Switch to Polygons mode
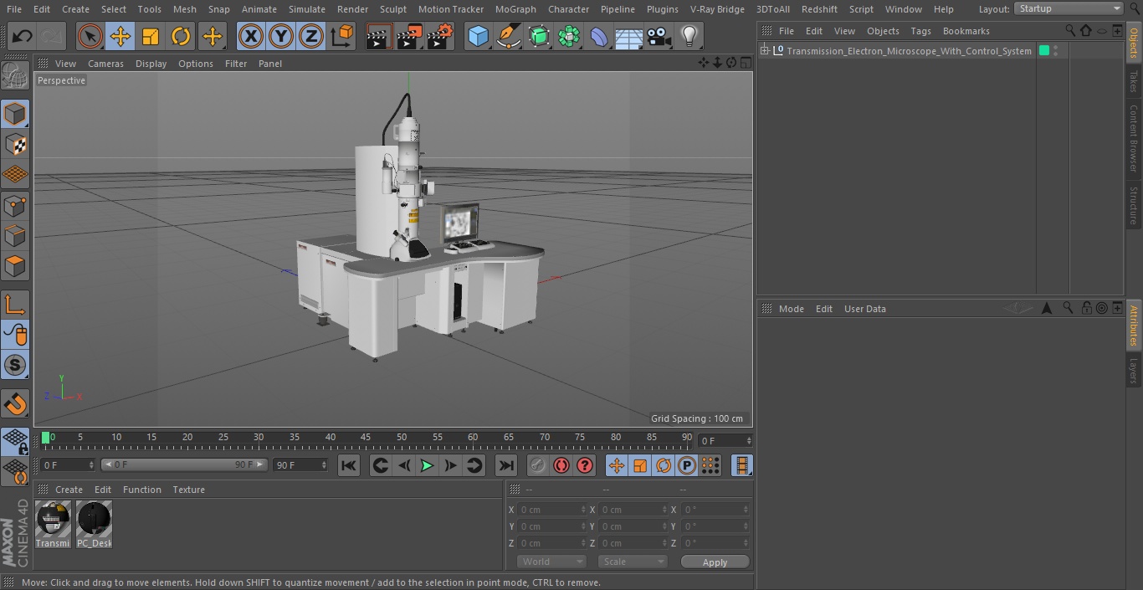Screen dimensions: 1143x590 click(x=15, y=266)
